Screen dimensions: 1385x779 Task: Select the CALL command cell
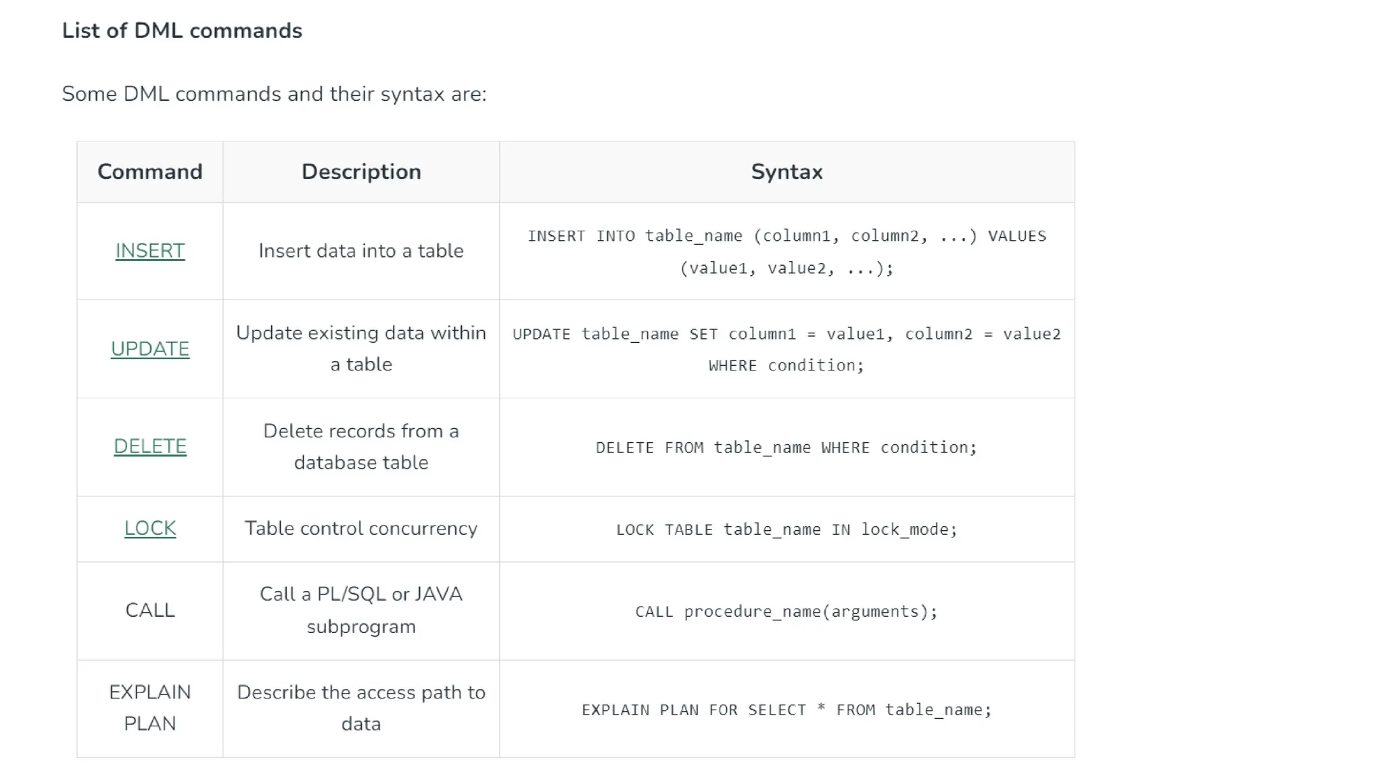[149, 610]
